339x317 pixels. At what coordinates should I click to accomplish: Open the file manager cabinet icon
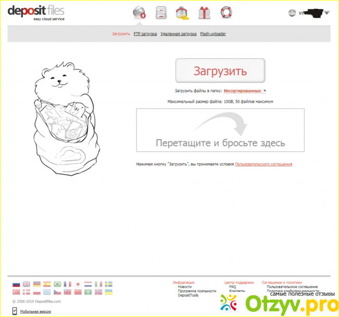pyautogui.click(x=161, y=13)
